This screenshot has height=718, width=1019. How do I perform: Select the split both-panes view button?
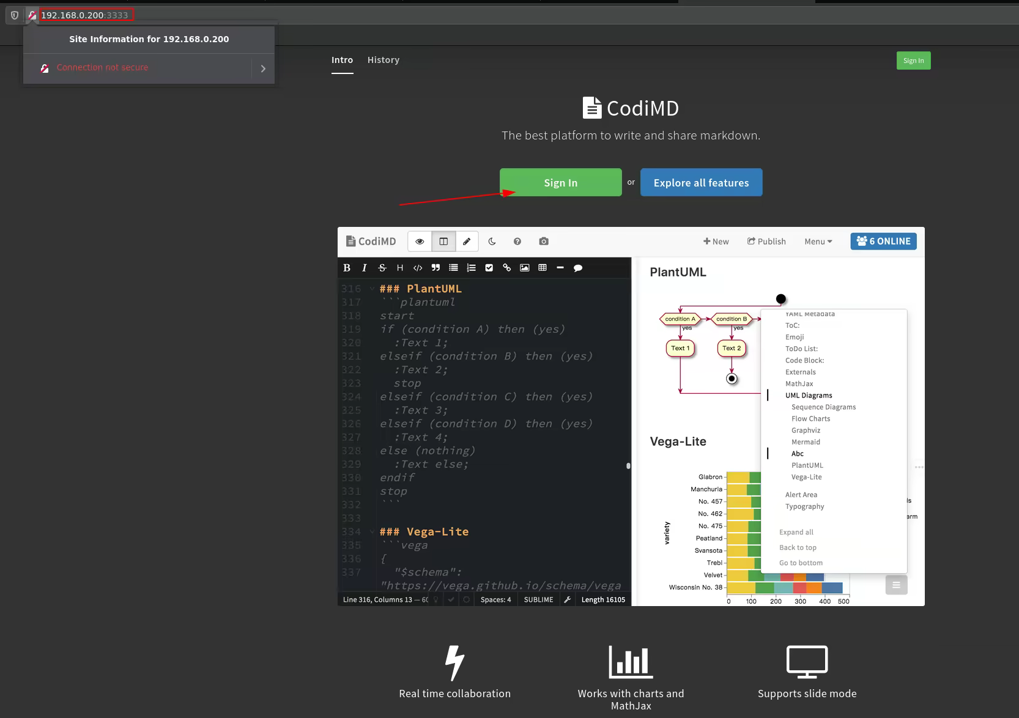(443, 242)
